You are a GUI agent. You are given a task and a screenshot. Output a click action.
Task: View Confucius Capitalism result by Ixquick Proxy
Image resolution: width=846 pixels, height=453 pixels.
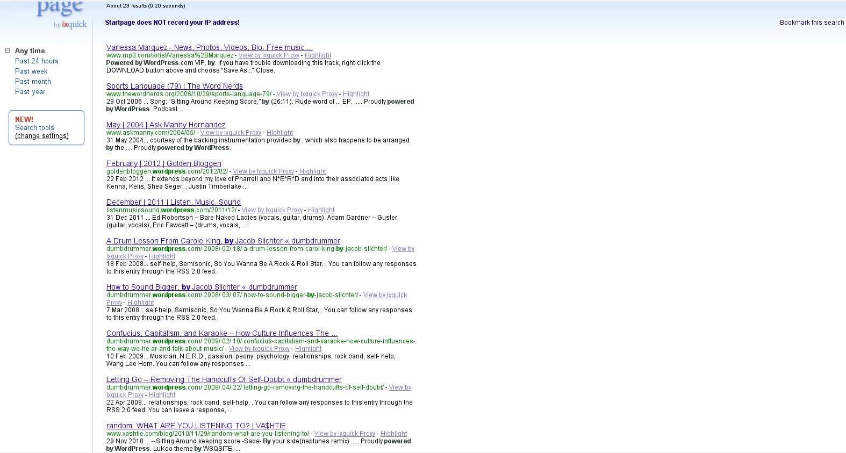(259, 349)
